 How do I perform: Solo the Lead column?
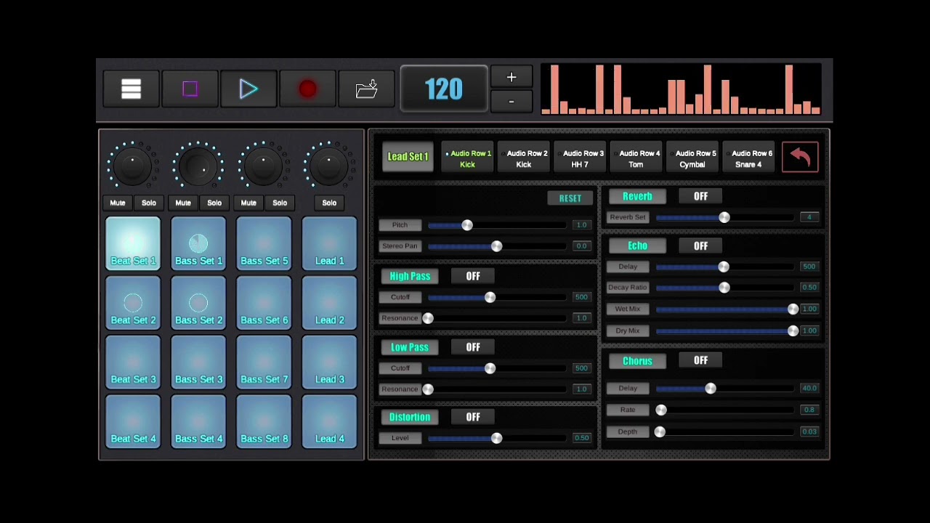tap(329, 203)
